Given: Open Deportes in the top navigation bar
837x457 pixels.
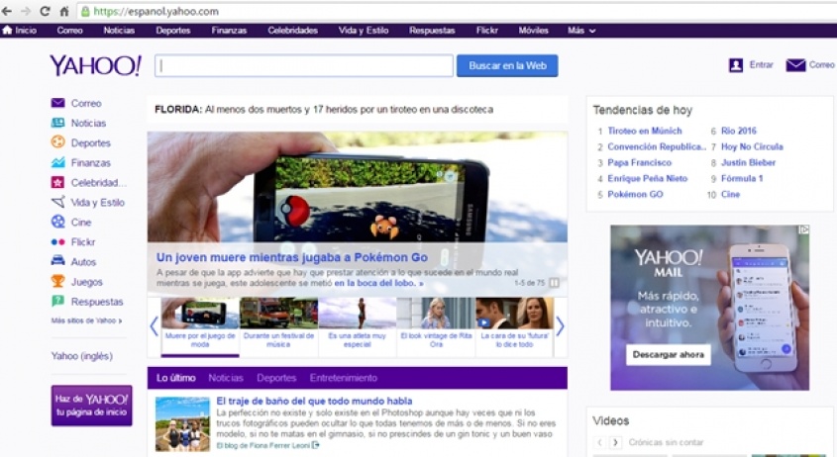Looking at the screenshot, I should pos(173,31).
